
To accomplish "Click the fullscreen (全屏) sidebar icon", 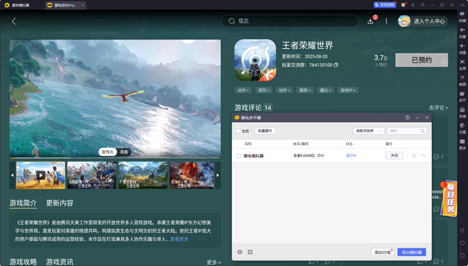I will (x=462, y=62).
